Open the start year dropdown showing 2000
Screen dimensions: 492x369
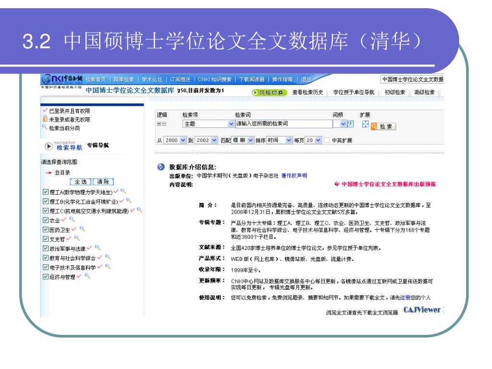point(175,140)
